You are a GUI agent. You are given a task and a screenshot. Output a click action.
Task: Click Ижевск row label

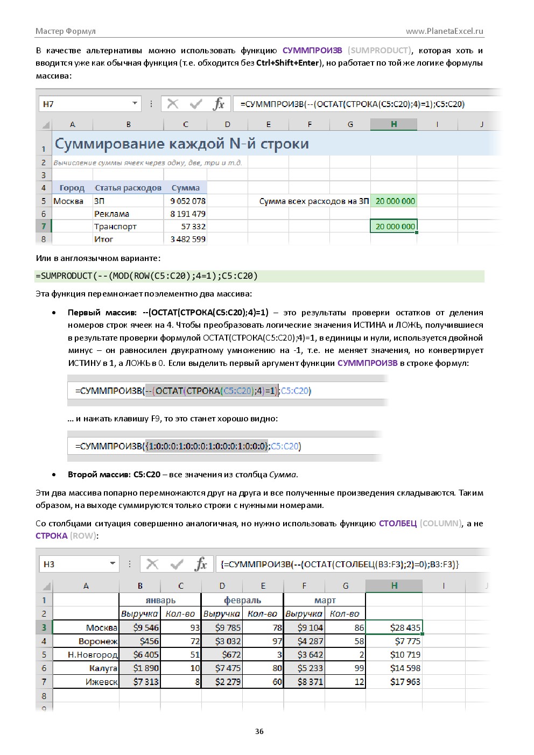pos(86,681)
